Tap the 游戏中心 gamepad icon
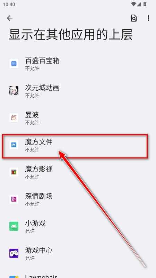Screen dimensions: 156x278 click(x=14, y=254)
